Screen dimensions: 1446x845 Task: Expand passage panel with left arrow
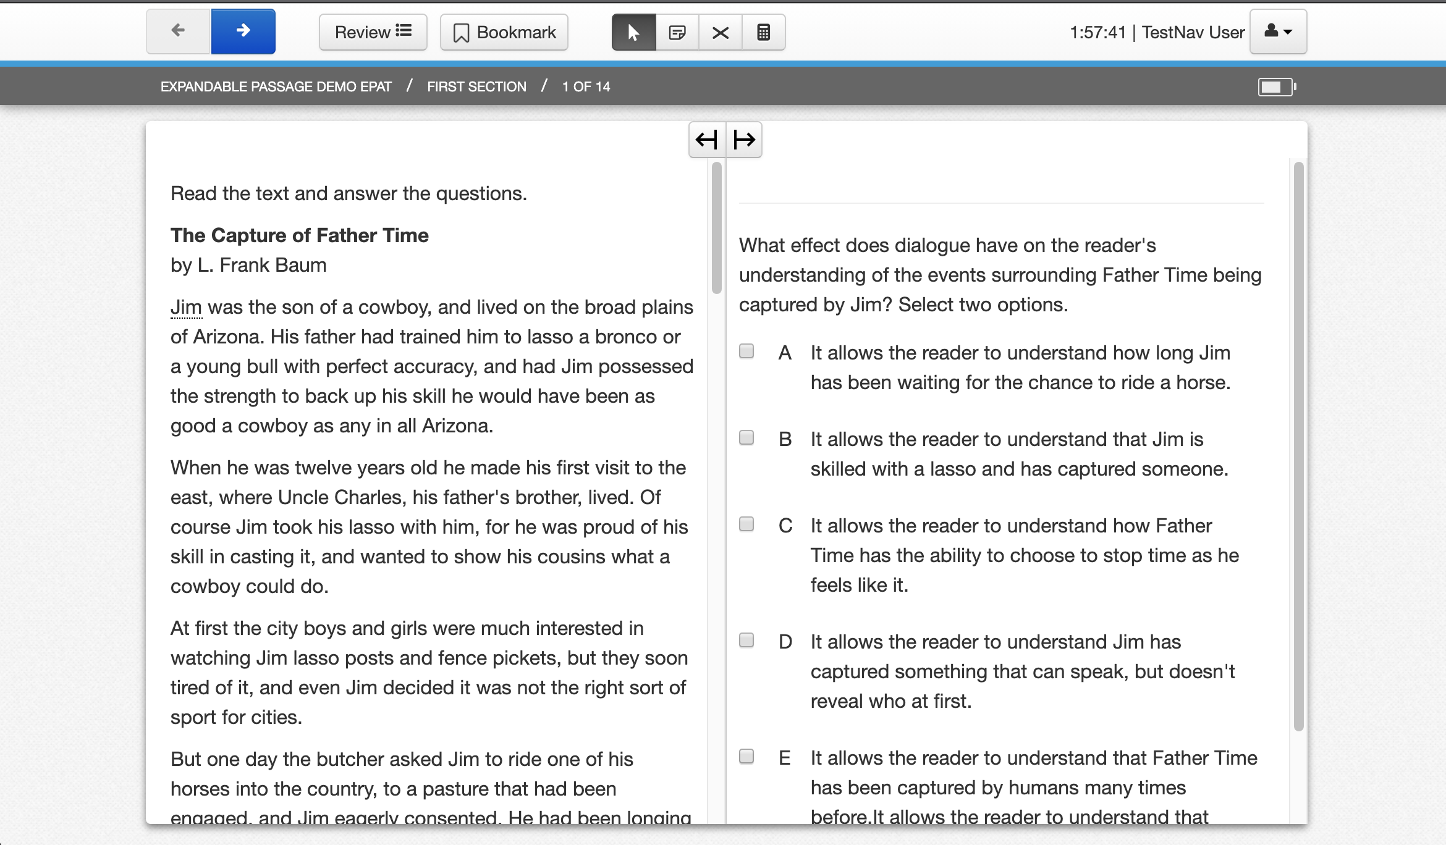click(707, 140)
